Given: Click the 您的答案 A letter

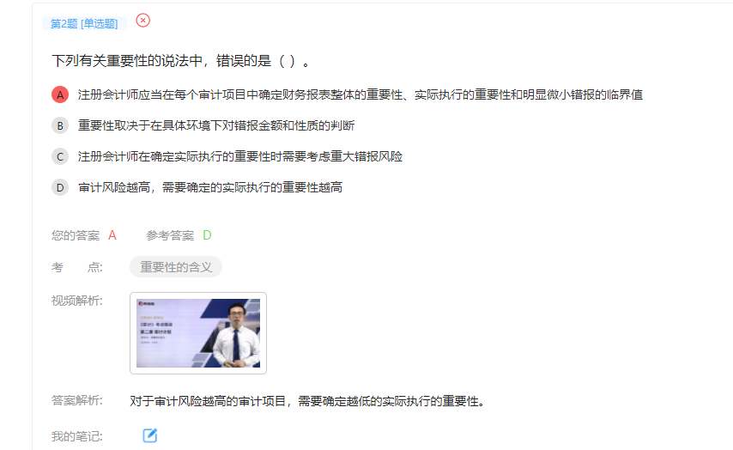Looking at the screenshot, I should 112,235.
